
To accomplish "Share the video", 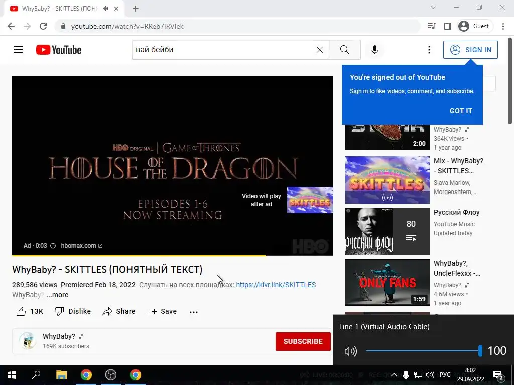I will [x=118, y=311].
